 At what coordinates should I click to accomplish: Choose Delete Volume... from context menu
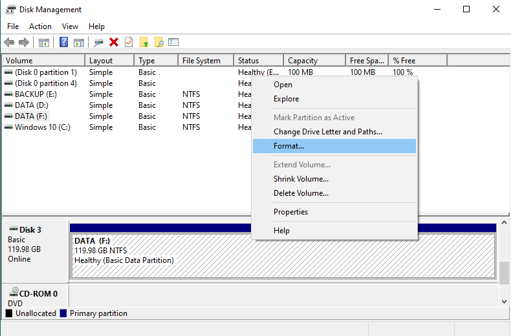pyautogui.click(x=334, y=193)
